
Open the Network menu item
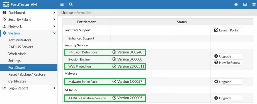point(29,26)
